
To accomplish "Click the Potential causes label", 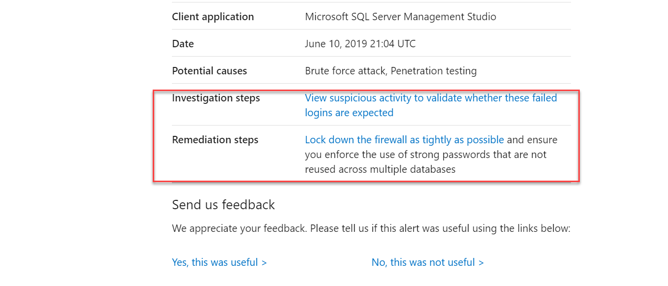I will tap(209, 71).
